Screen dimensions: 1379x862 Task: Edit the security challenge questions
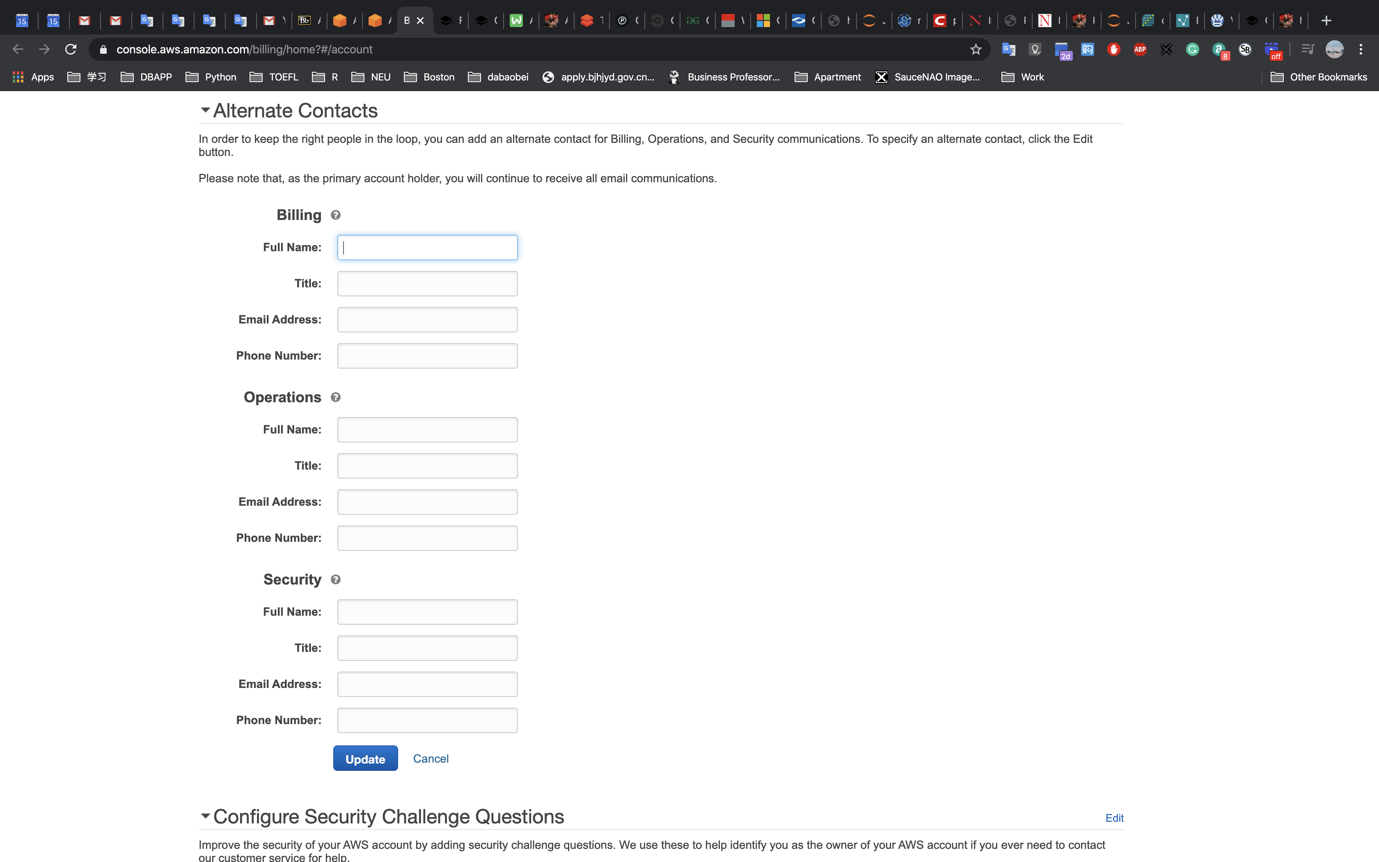point(1114,818)
